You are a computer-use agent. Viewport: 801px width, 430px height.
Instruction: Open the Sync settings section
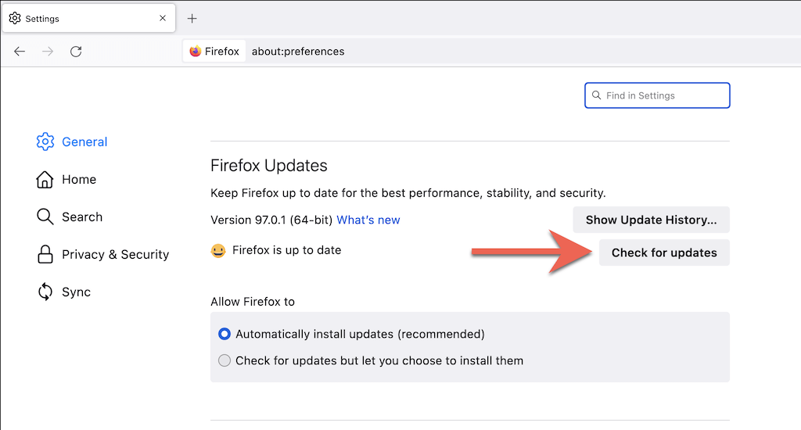pyautogui.click(x=76, y=292)
